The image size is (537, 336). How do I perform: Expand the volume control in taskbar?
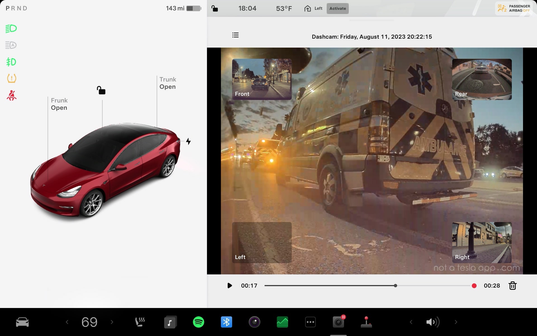click(x=432, y=322)
